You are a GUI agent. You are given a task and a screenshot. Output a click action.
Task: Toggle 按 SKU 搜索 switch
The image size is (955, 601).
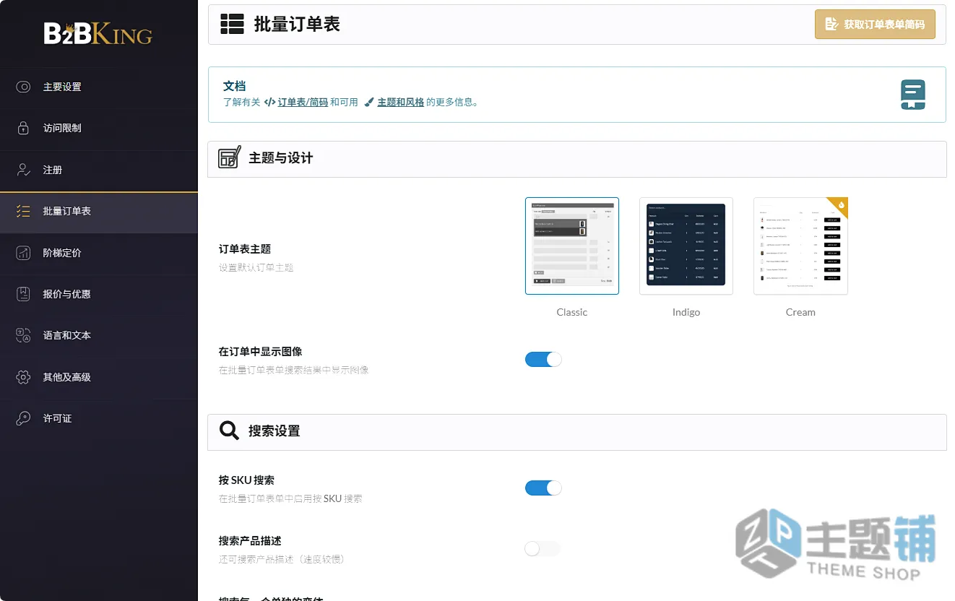pyautogui.click(x=543, y=488)
